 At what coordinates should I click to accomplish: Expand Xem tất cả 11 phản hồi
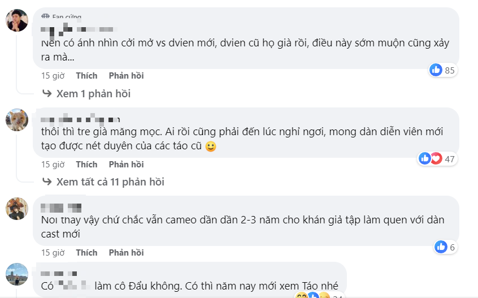tap(110, 182)
